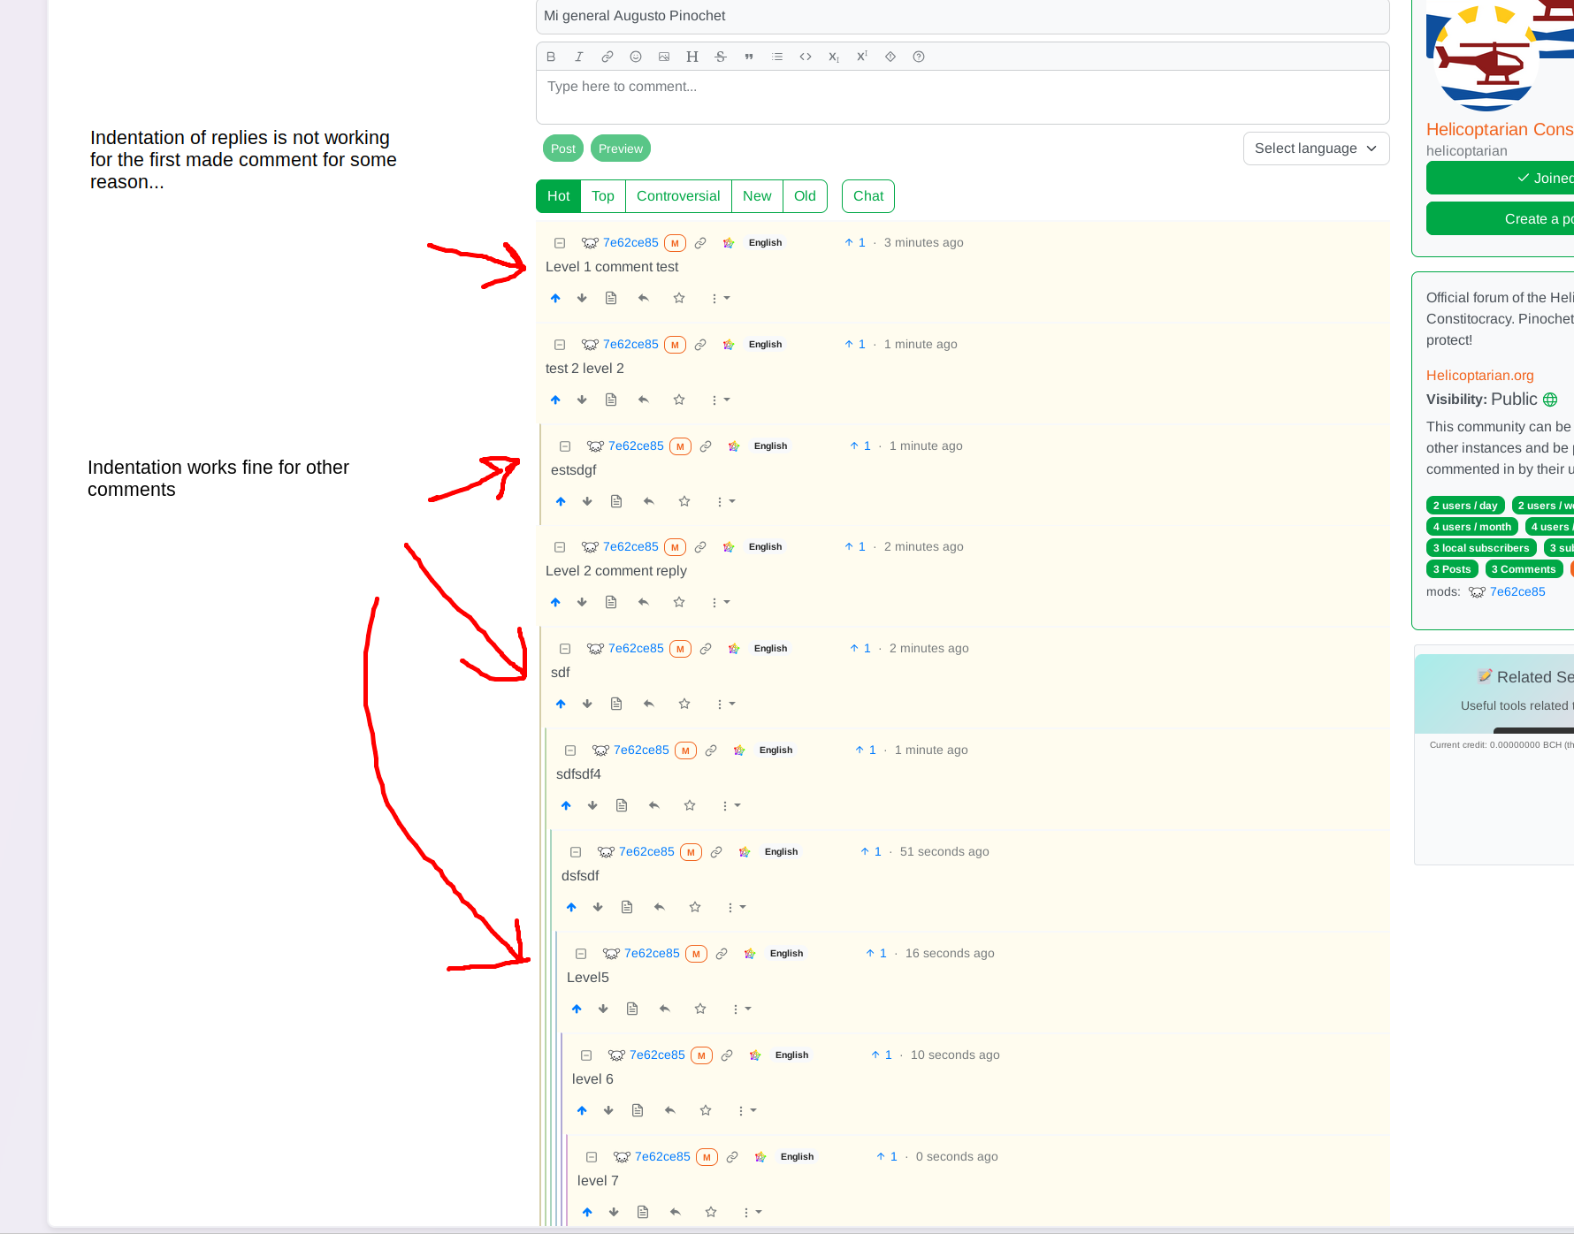Open more options menu on 'dsfsdf' comment
The width and height of the screenshot is (1574, 1234).
click(736, 908)
